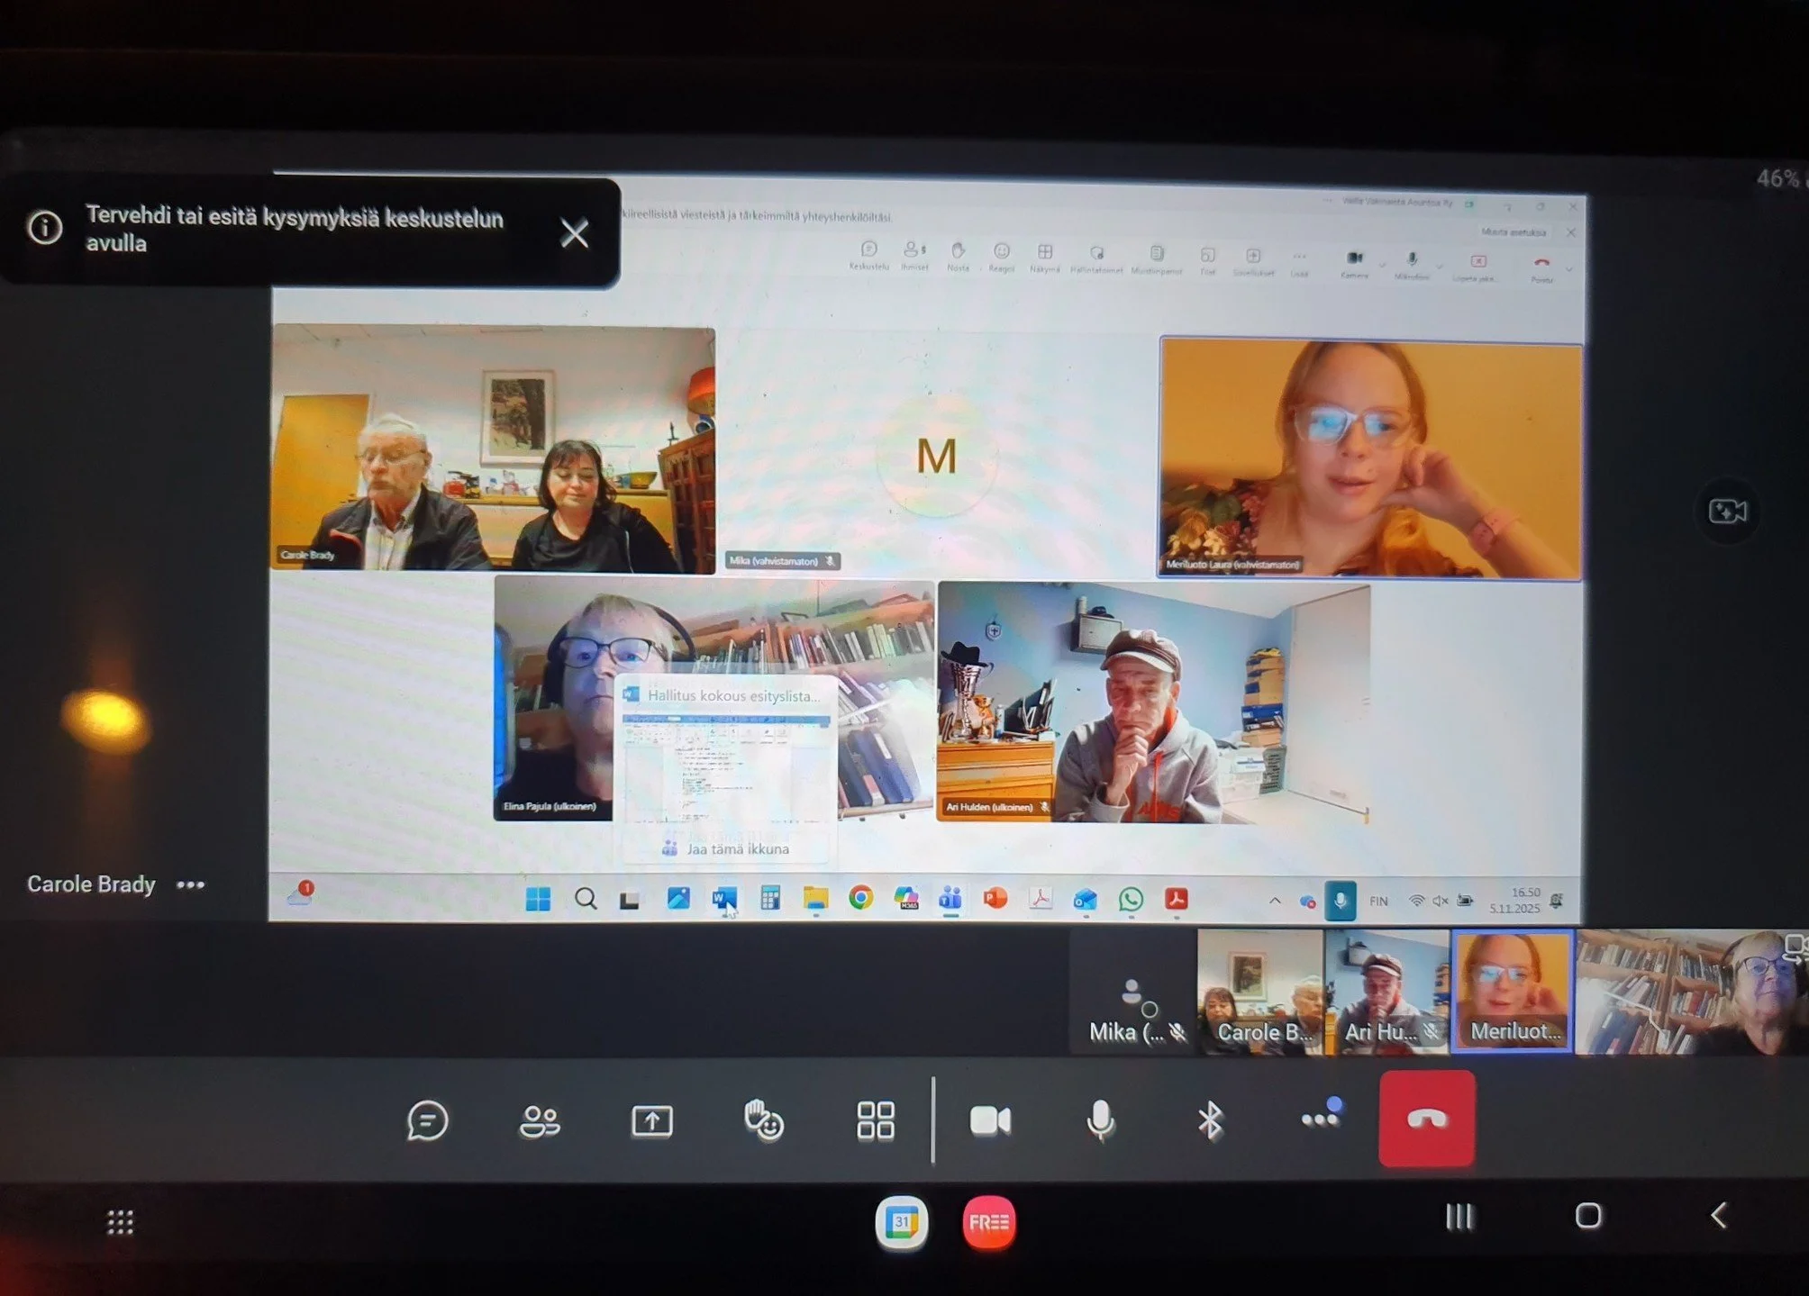Open the meeting chat bubble icon
Viewport: 1809px width, 1296px height.
(x=427, y=1121)
